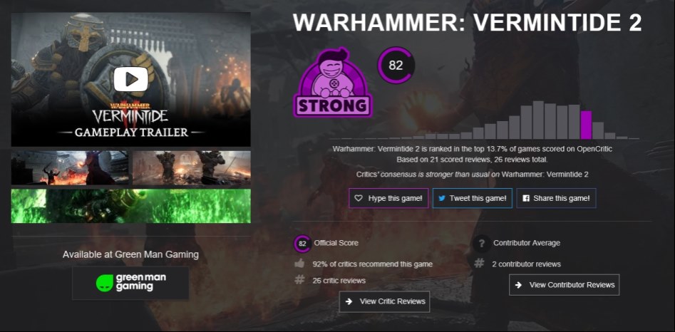The height and width of the screenshot is (332, 675).
Task: Play the Vermintide gameplay trailer
Action: click(x=131, y=79)
